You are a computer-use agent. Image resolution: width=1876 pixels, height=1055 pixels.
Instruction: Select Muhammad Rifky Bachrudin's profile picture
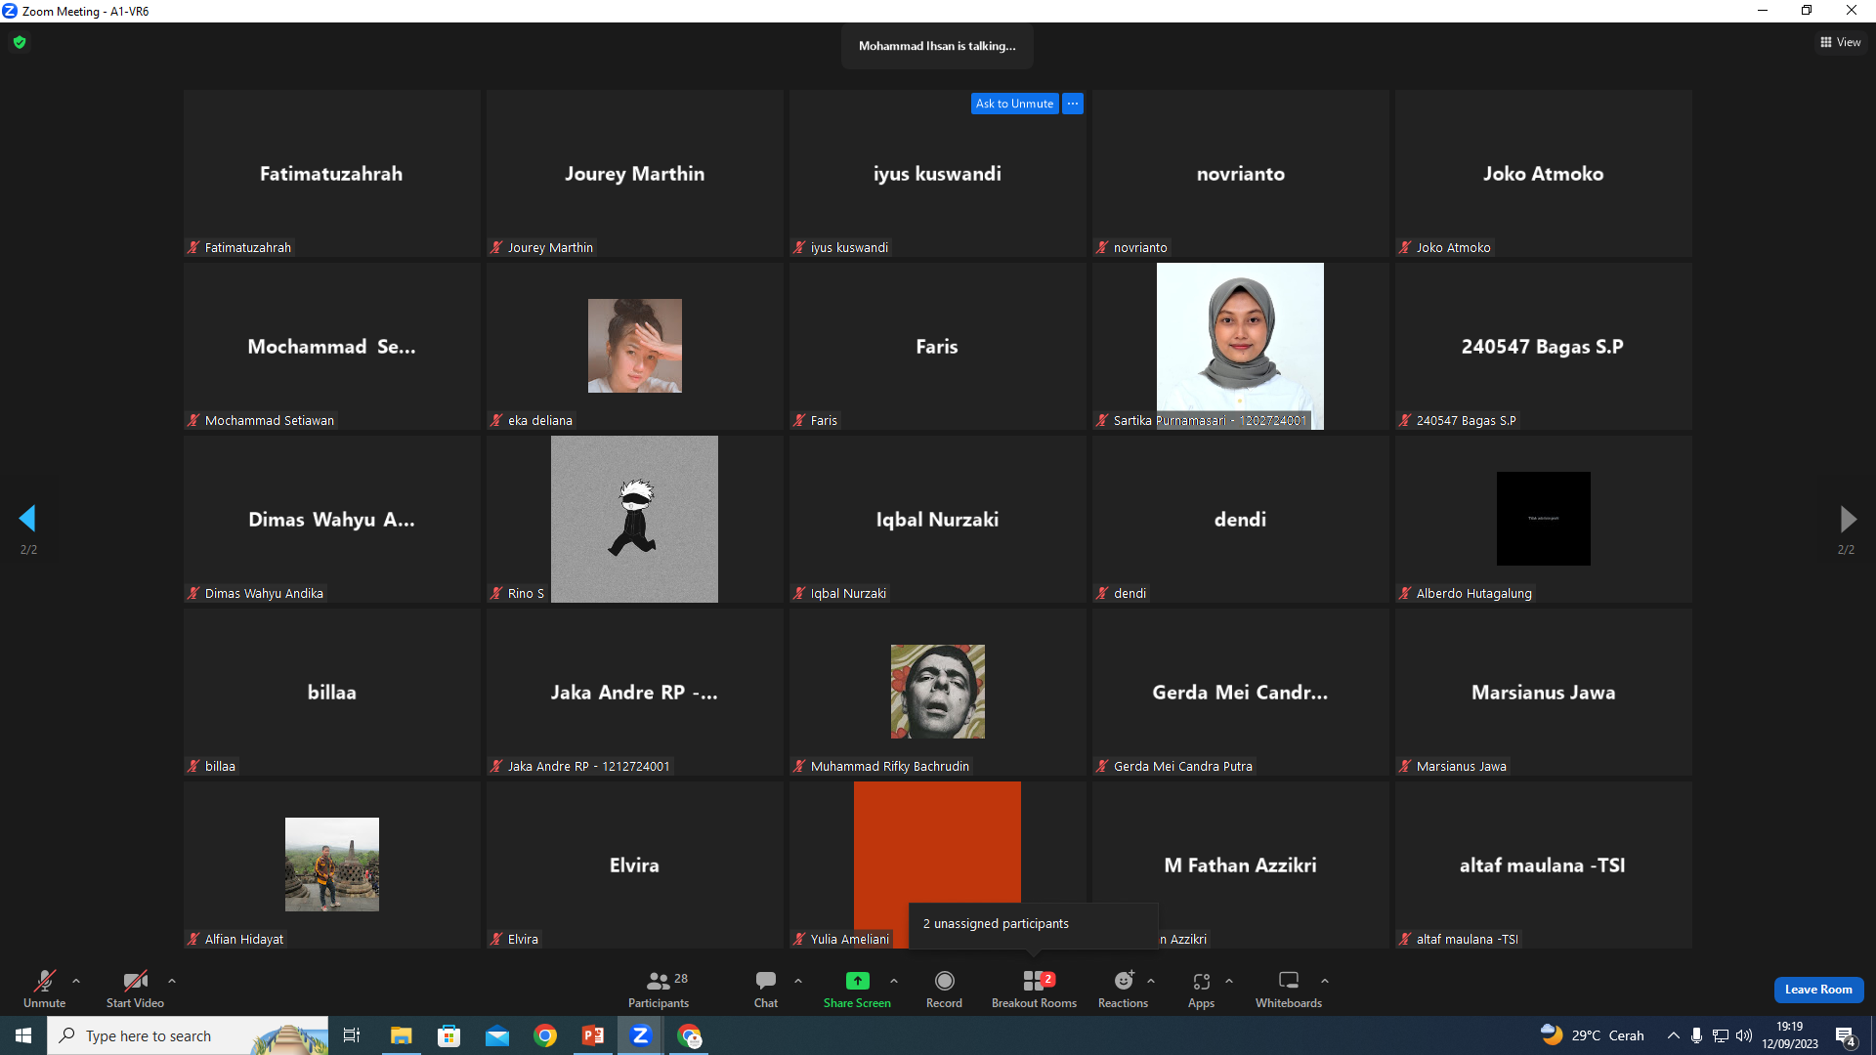pos(938,692)
